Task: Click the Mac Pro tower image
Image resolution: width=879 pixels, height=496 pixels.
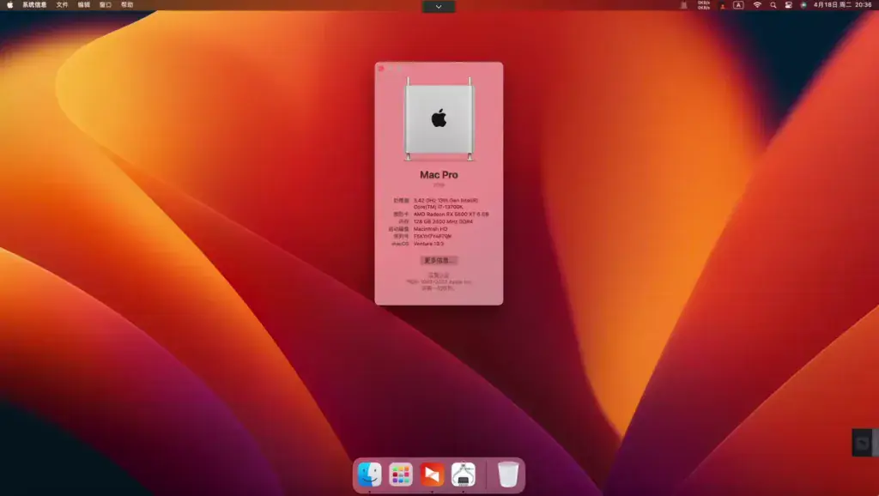Action: (x=439, y=118)
